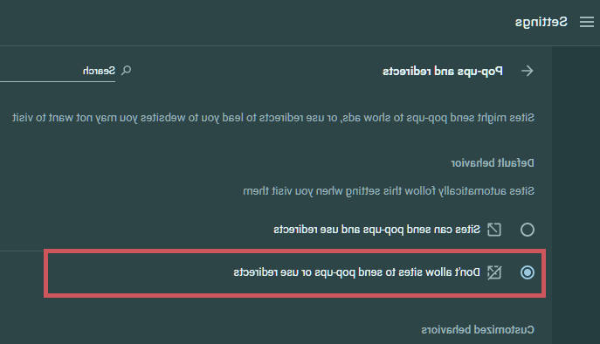Click the magnifying glass search icon

(126, 71)
